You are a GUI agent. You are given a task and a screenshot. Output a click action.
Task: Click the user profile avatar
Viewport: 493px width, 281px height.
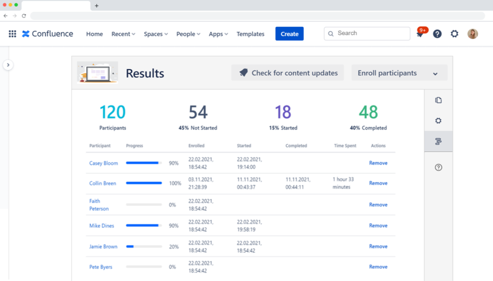473,34
